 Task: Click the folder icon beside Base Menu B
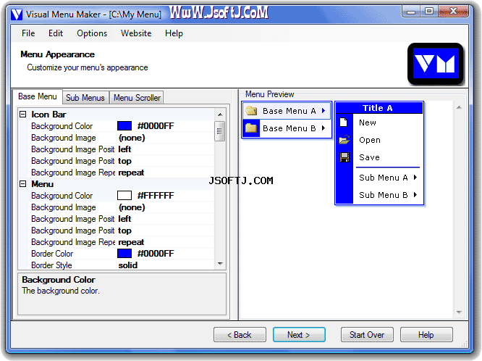[x=251, y=128]
